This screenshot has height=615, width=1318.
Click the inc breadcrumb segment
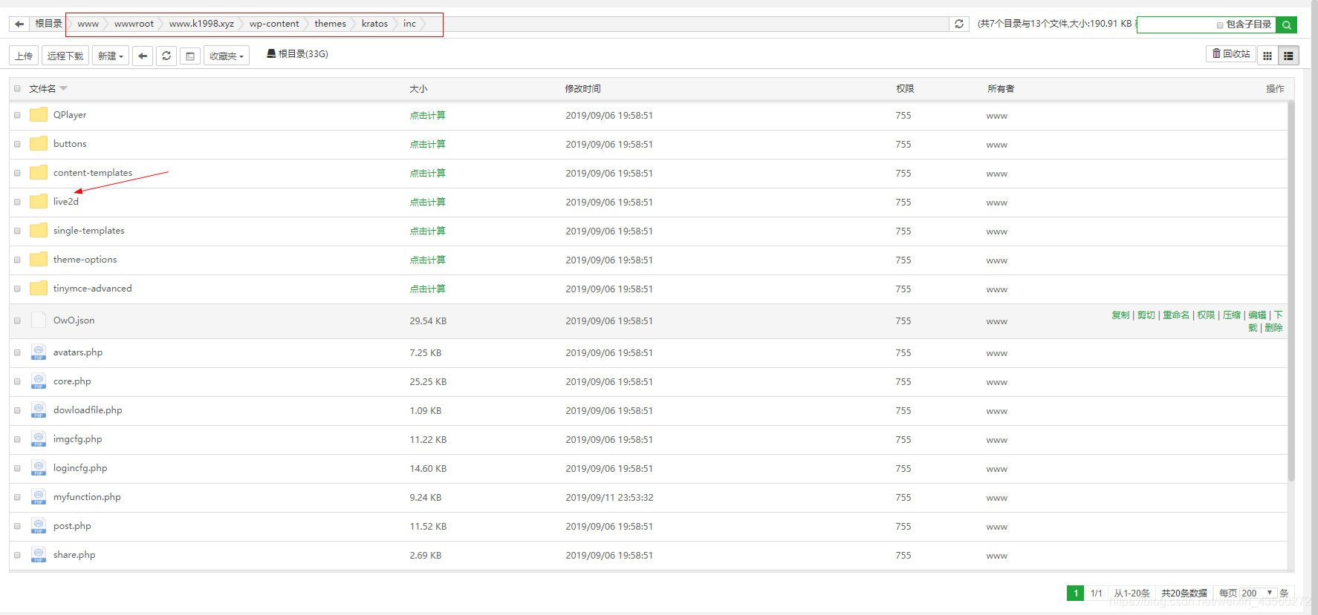[409, 24]
